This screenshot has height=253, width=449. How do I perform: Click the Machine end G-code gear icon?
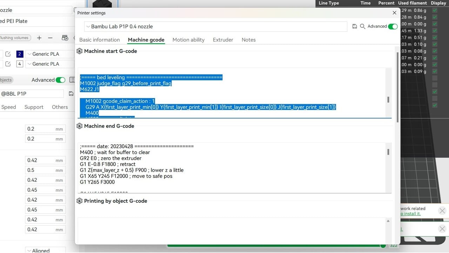point(80,126)
